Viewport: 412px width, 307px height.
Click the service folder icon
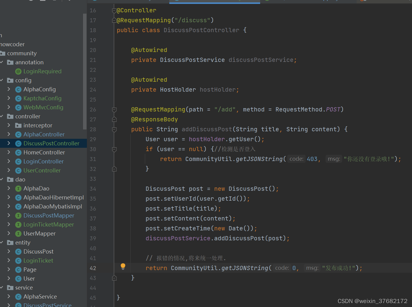point(10,287)
